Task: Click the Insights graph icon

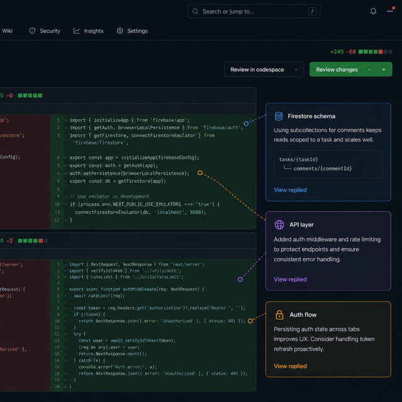Action: 77,31
